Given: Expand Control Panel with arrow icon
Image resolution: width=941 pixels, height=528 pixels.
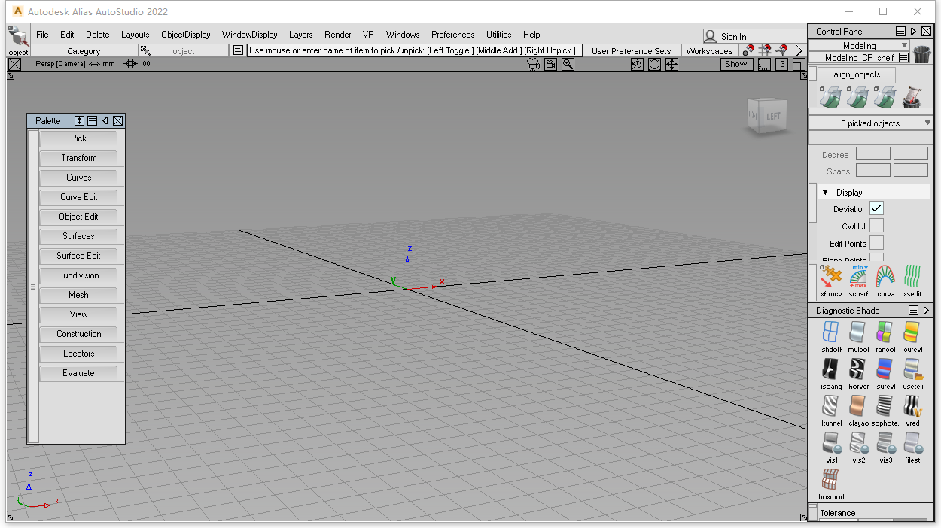Looking at the screenshot, I should (913, 32).
